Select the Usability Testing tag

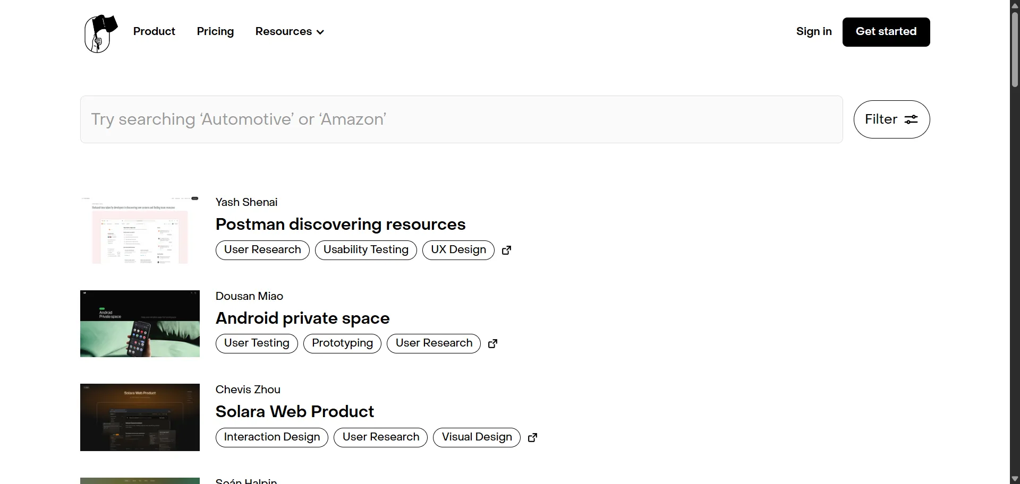click(x=366, y=250)
